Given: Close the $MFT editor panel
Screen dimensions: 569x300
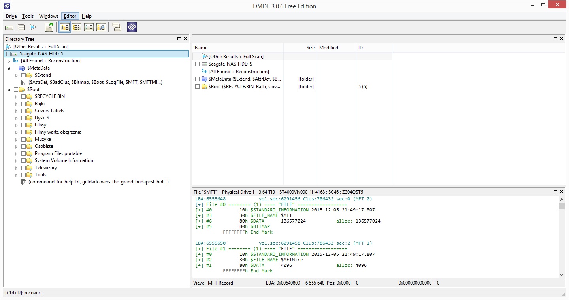Looking at the screenshot, I should pos(561,192).
